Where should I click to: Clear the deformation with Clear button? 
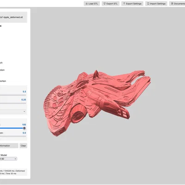coord(23,146)
